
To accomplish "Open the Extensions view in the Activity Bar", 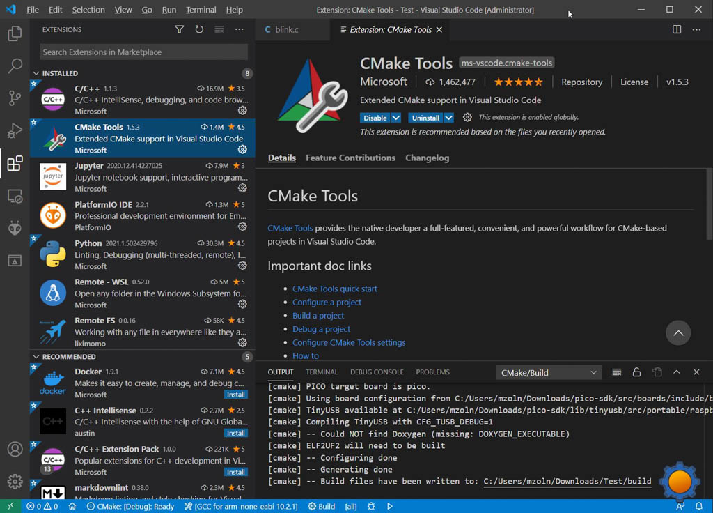I will (15, 163).
